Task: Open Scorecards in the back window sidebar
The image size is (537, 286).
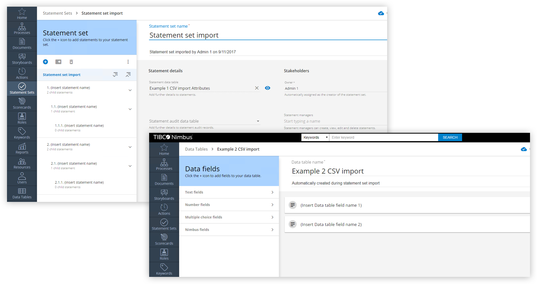Action: pyautogui.click(x=22, y=104)
